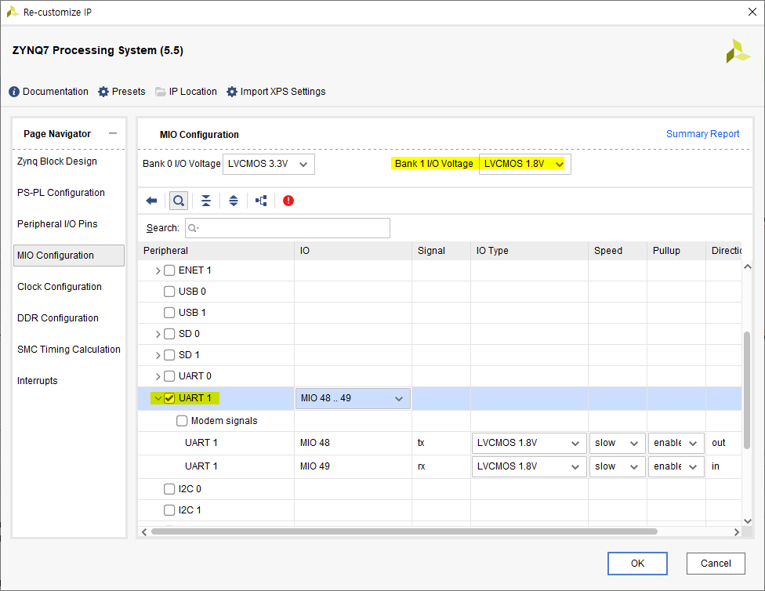Click the scroll right arrow
765x591 pixels.
click(736, 531)
